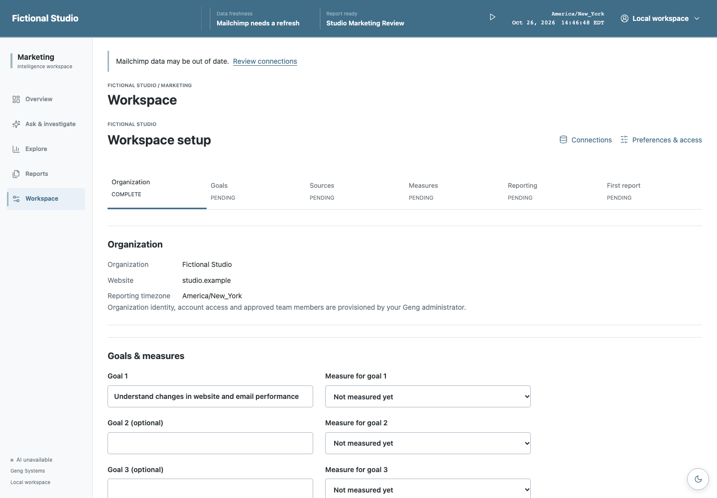Open Explore in the sidebar
The image size is (717, 498).
[x=46, y=149]
